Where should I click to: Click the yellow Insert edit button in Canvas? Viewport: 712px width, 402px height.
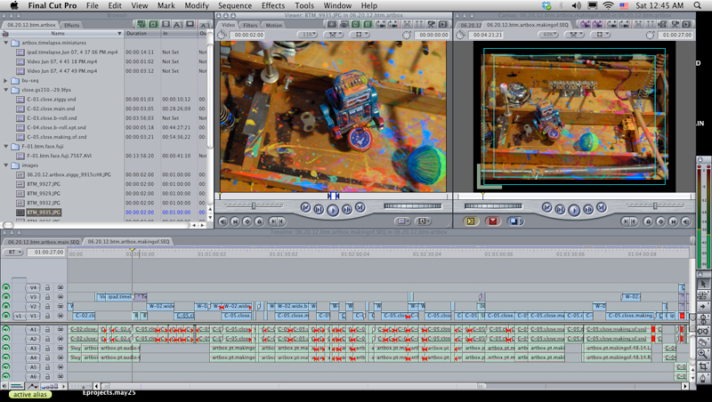[x=472, y=221]
